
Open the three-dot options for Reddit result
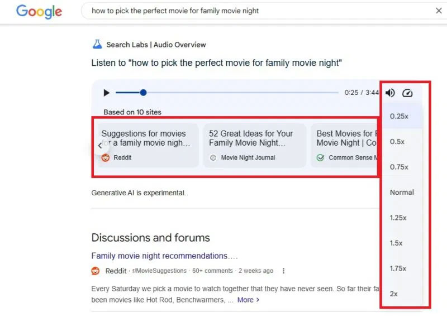point(283,271)
